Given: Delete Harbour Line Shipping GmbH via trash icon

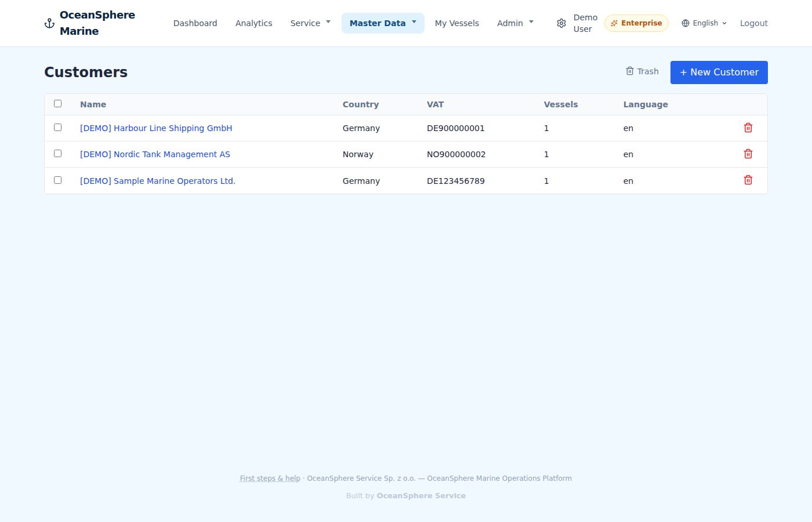Looking at the screenshot, I should [x=748, y=128].
